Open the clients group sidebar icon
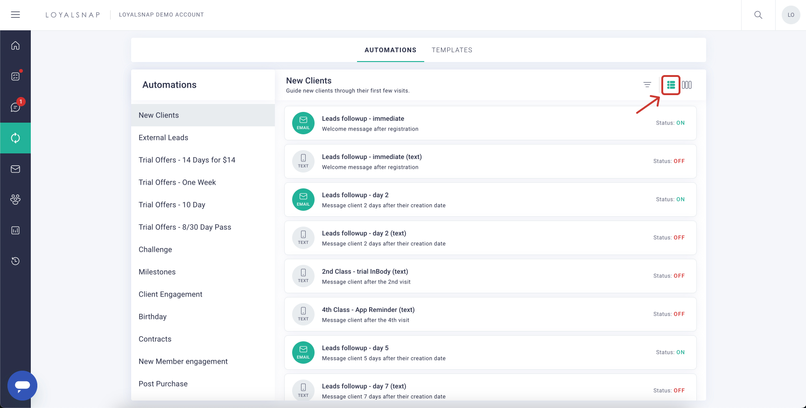Image resolution: width=806 pixels, height=408 pixels. [15, 200]
